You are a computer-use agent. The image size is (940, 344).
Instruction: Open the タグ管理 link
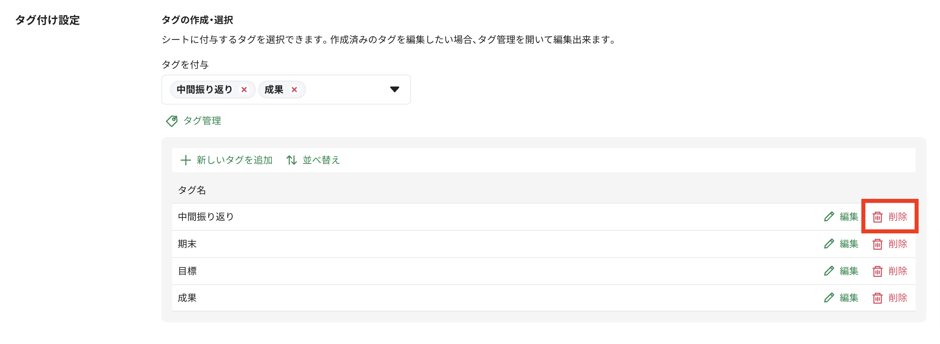(x=202, y=121)
